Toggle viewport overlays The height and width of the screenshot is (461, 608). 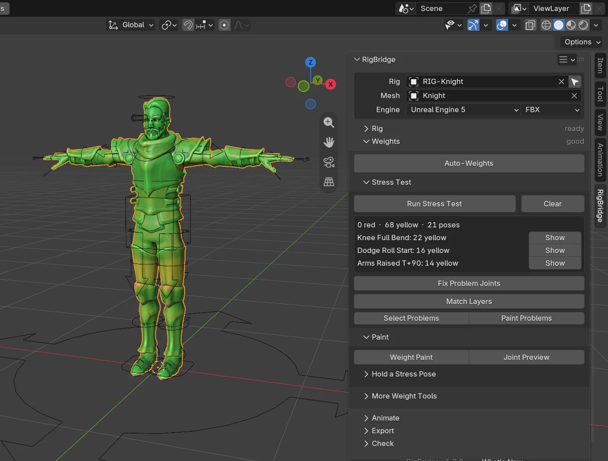pyautogui.click(x=502, y=25)
